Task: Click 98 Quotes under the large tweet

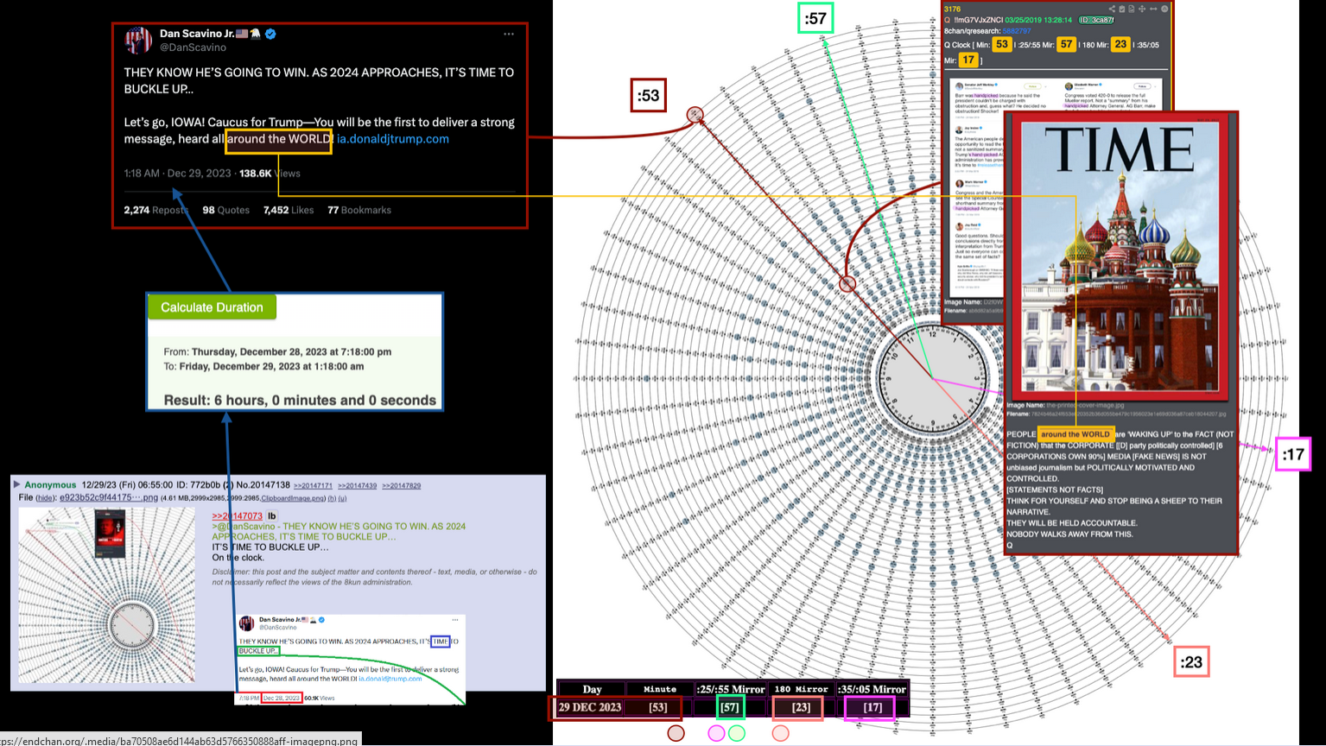Action: pos(225,210)
